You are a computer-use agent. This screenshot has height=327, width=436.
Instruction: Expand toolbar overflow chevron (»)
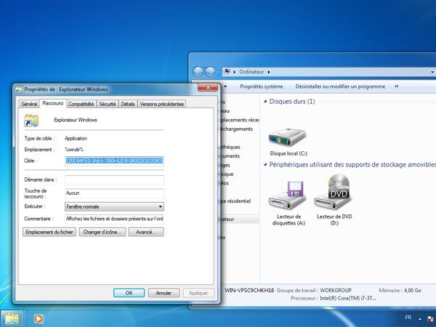tap(396, 86)
